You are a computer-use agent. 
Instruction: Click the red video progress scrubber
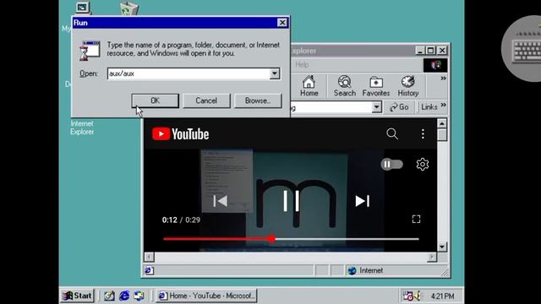(272, 238)
